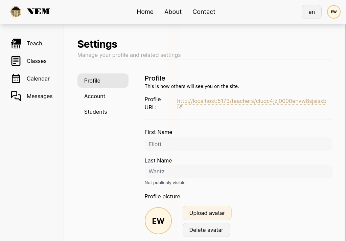346x241 pixels.
Task: Click the EW profile picture circle
Action: (x=158, y=220)
